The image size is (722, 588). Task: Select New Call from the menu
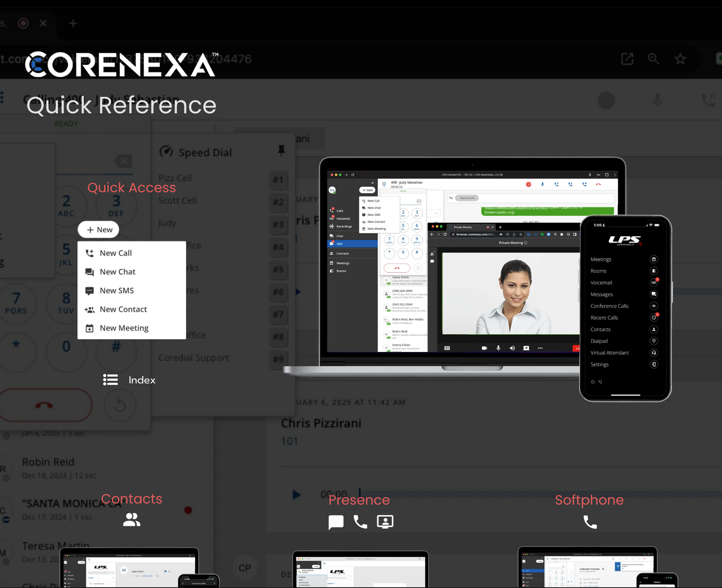pyautogui.click(x=116, y=253)
